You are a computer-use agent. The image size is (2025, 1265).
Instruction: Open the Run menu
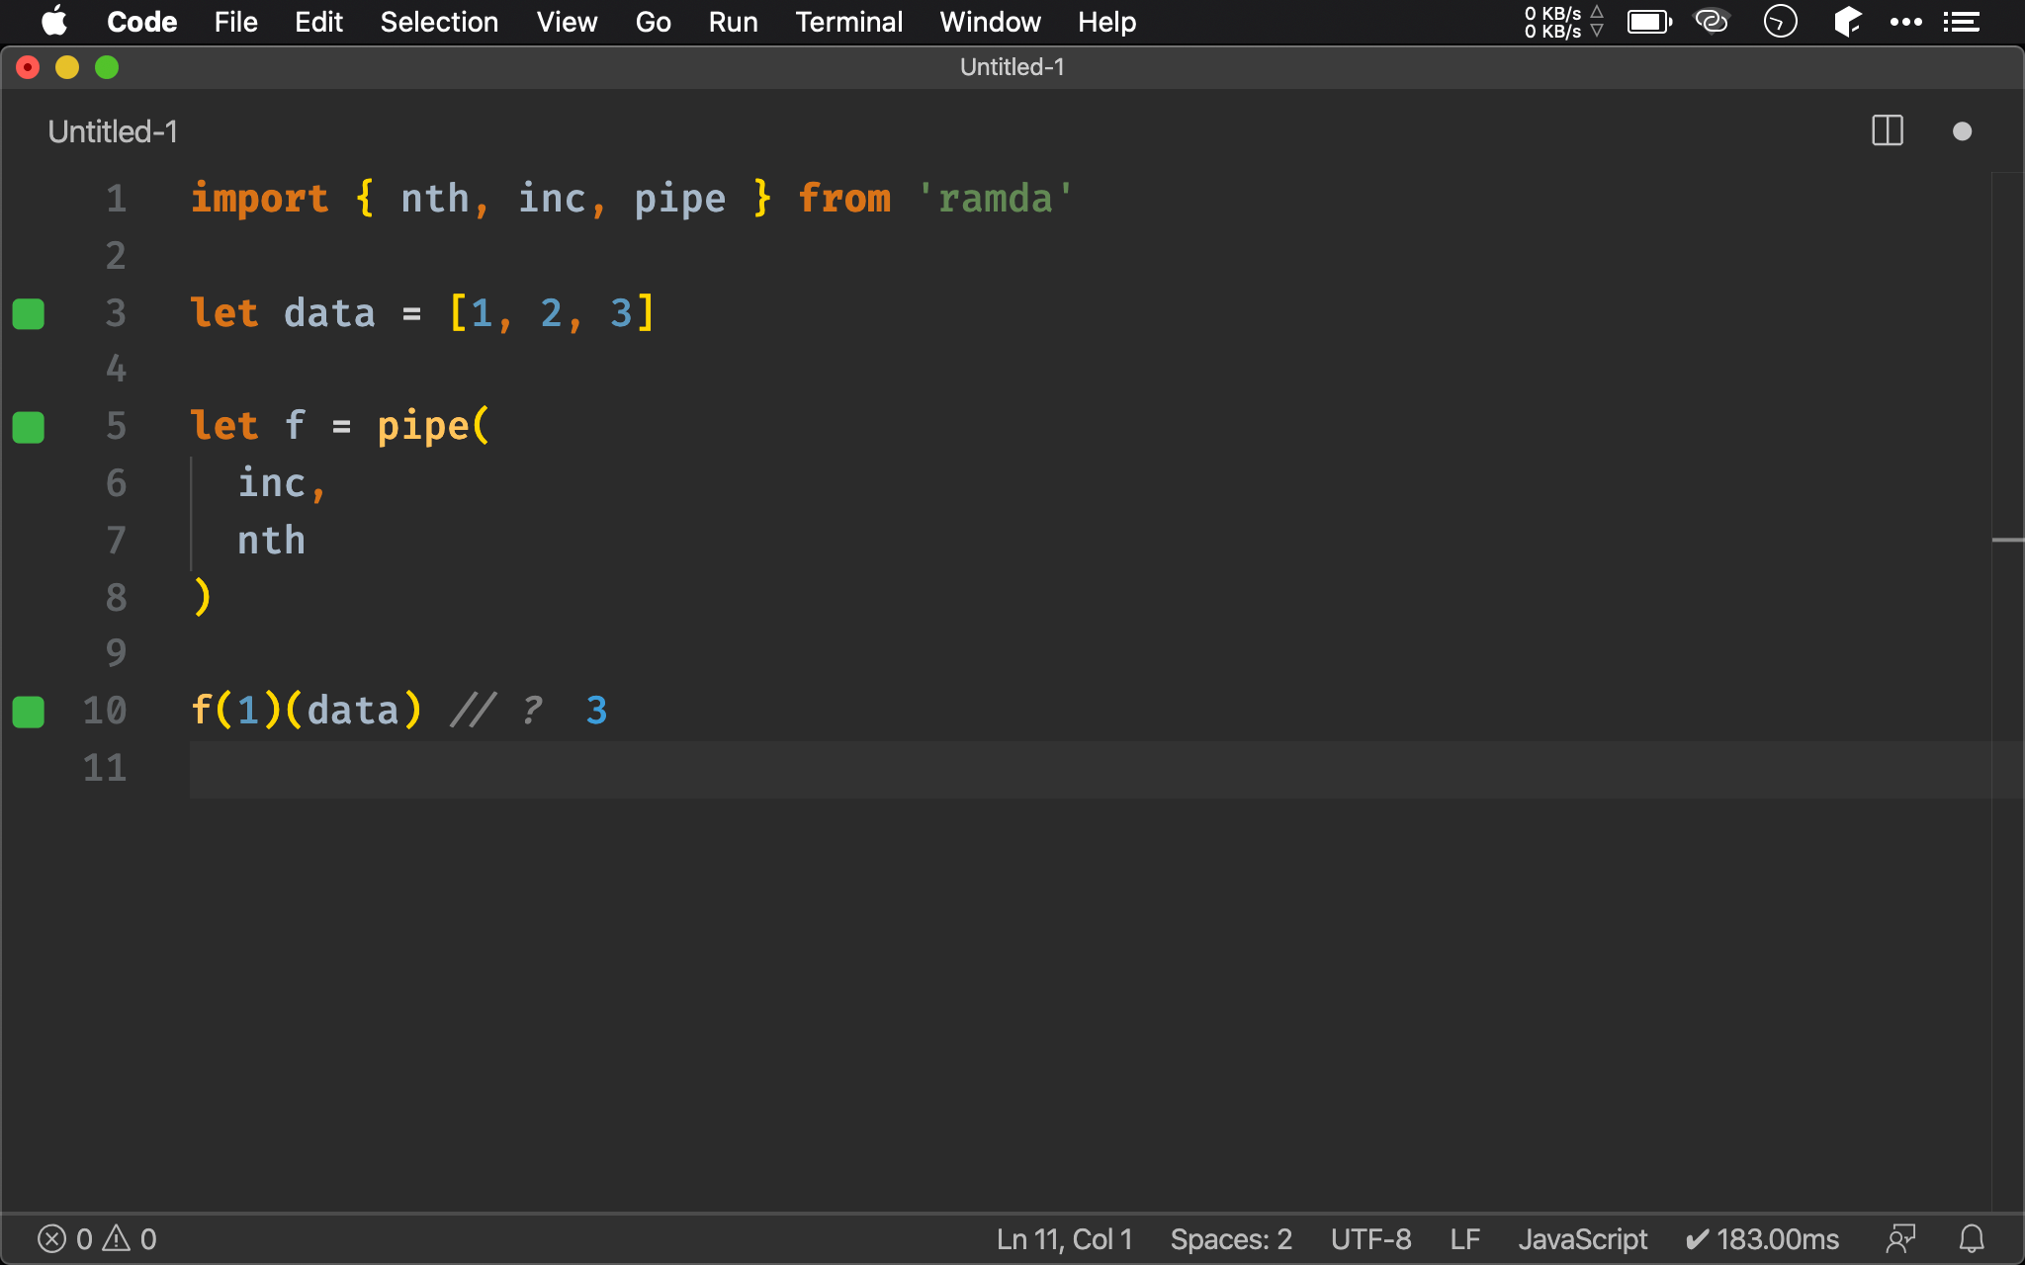pyautogui.click(x=733, y=22)
